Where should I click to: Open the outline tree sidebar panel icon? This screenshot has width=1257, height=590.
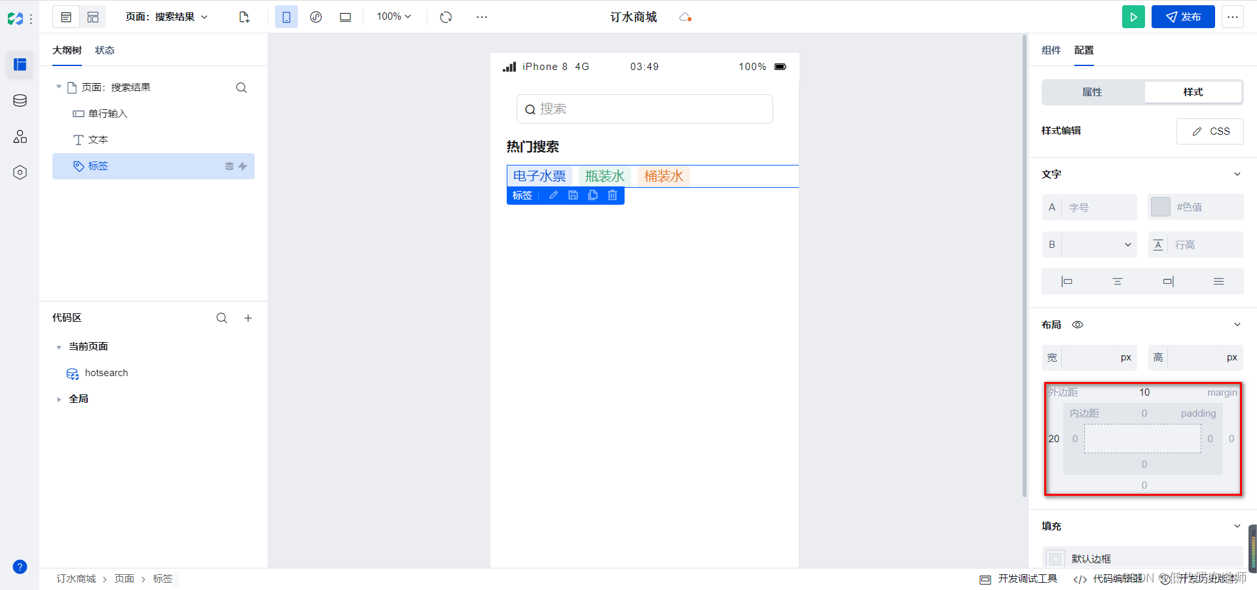pyautogui.click(x=20, y=64)
